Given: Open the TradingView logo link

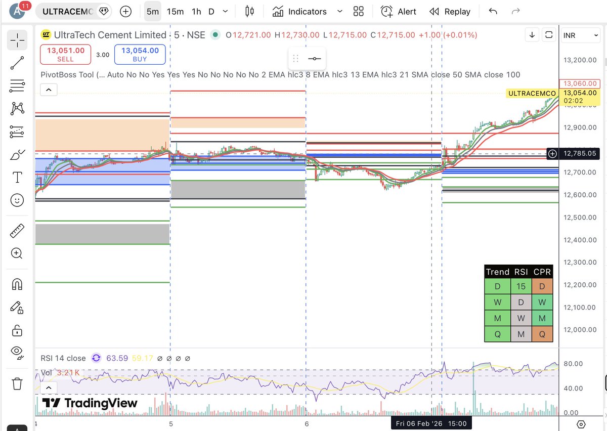Looking at the screenshot, I should click(90, 403).
